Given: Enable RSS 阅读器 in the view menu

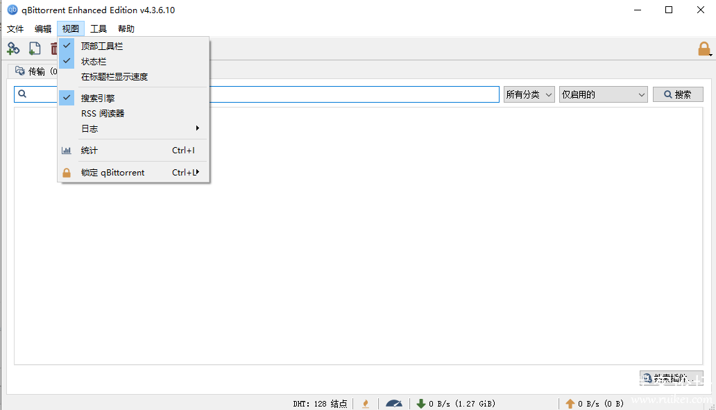Looking at the screenshot, I should coord(134,113).
